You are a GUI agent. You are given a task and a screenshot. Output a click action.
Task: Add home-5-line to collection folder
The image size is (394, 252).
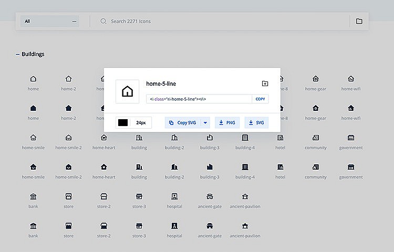pyautogui.click(x=265, y=83)
